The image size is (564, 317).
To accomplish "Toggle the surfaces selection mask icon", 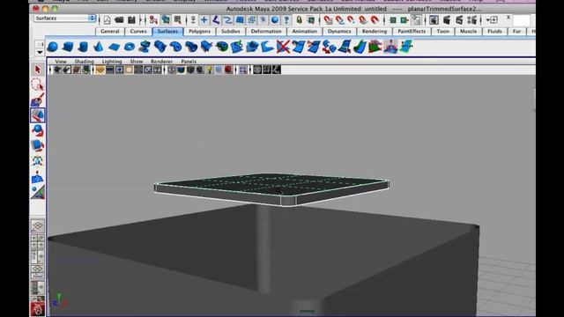I will point(240,20).
